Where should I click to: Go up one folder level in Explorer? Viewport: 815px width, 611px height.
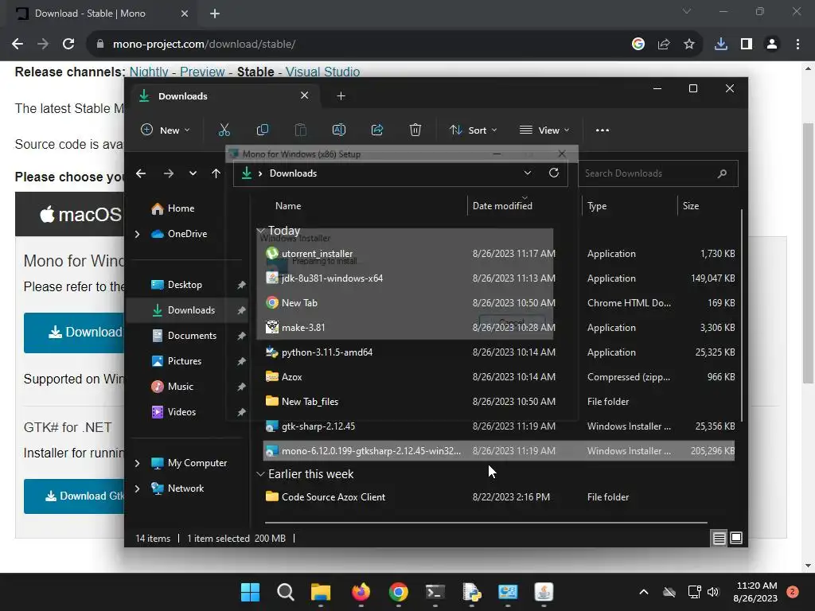pyautogui.click(x=216, y=173)
